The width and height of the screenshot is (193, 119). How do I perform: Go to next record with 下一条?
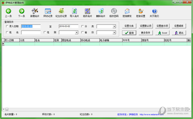click(22, 13)
